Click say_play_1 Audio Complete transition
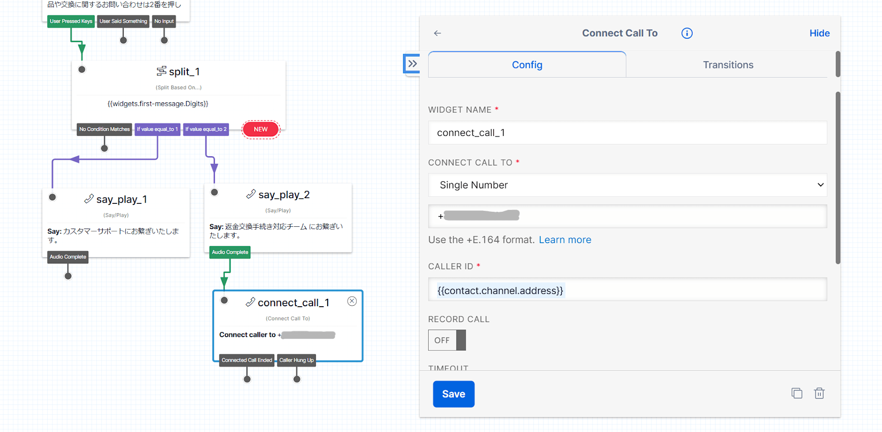Screen dimensions: 882x432 click(x=68, y=257)
